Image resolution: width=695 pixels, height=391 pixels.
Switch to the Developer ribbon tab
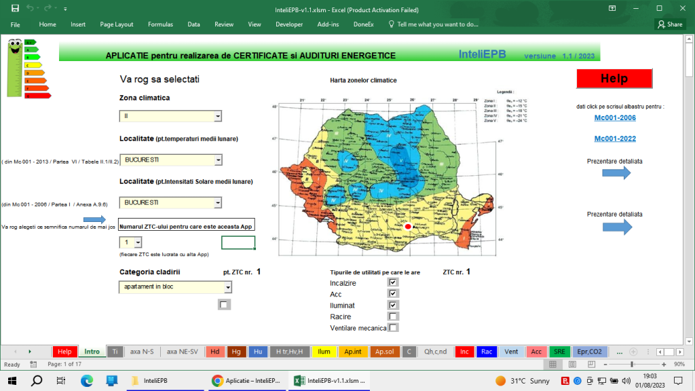click(x=289, y=24)
